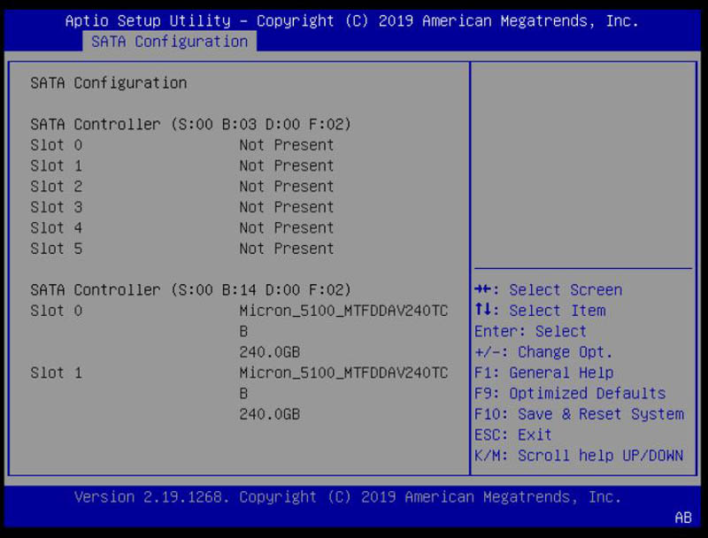
Task: Select Slot 1 label under the B:14 controller
Action: 57,373
